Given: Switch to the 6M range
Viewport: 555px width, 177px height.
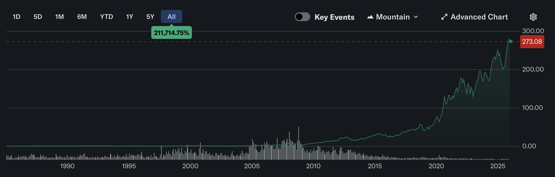Looking at the screenshot, I should point(82,17).
